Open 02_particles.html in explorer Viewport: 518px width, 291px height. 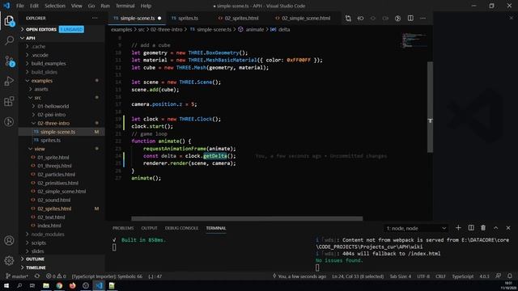[x=56, y=175]
